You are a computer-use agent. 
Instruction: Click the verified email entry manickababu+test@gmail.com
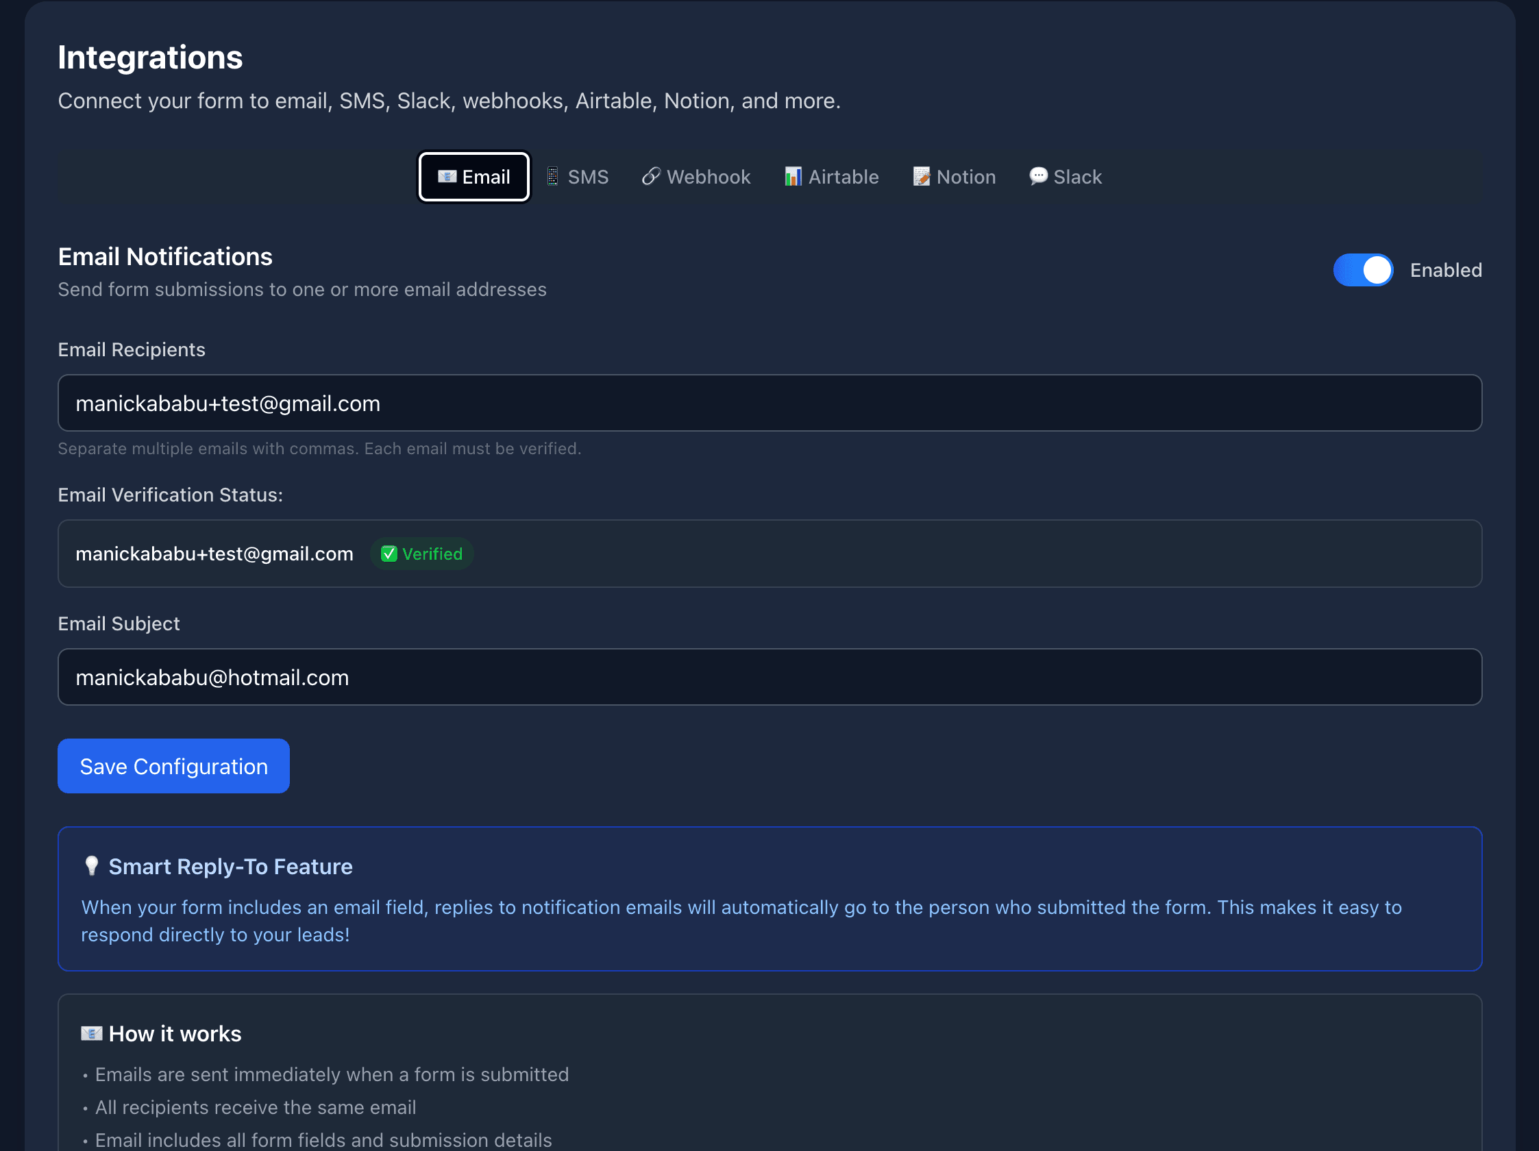pyautogui.click(x=214, y=554)
